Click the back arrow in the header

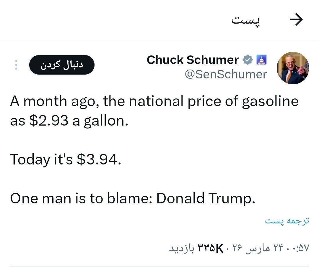296,20
